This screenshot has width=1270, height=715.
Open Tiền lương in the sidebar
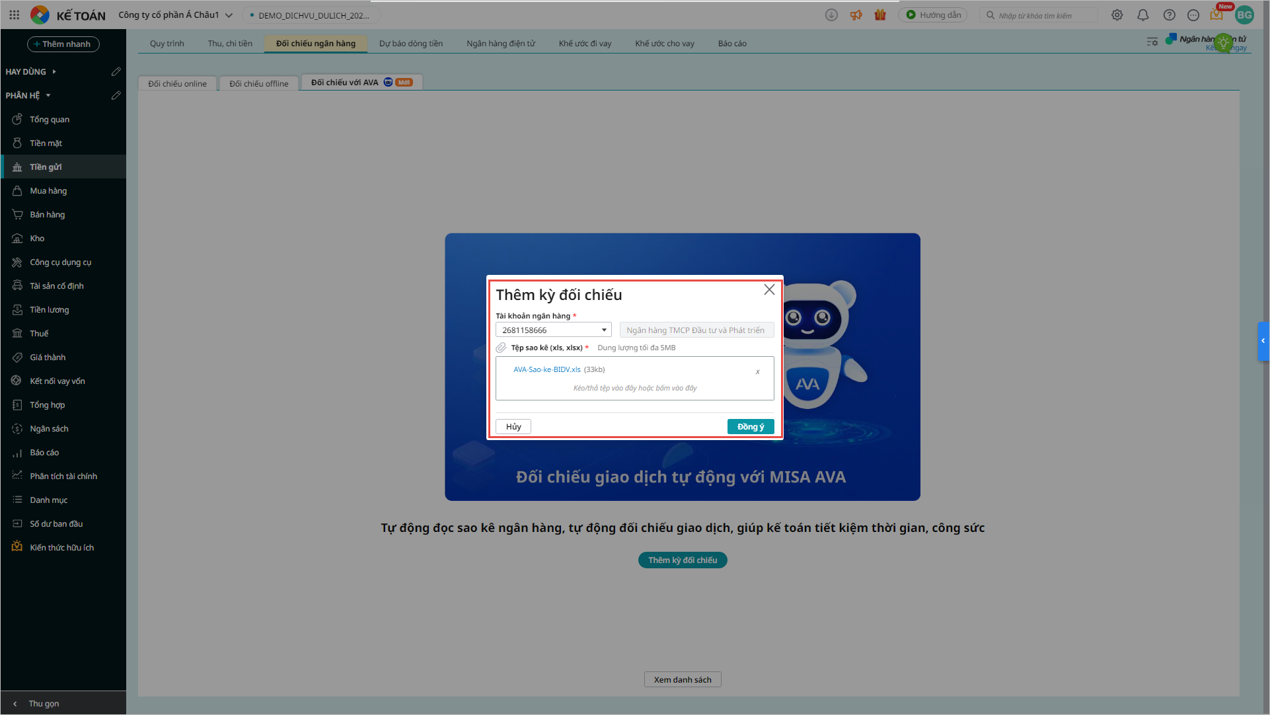point(63,309)
